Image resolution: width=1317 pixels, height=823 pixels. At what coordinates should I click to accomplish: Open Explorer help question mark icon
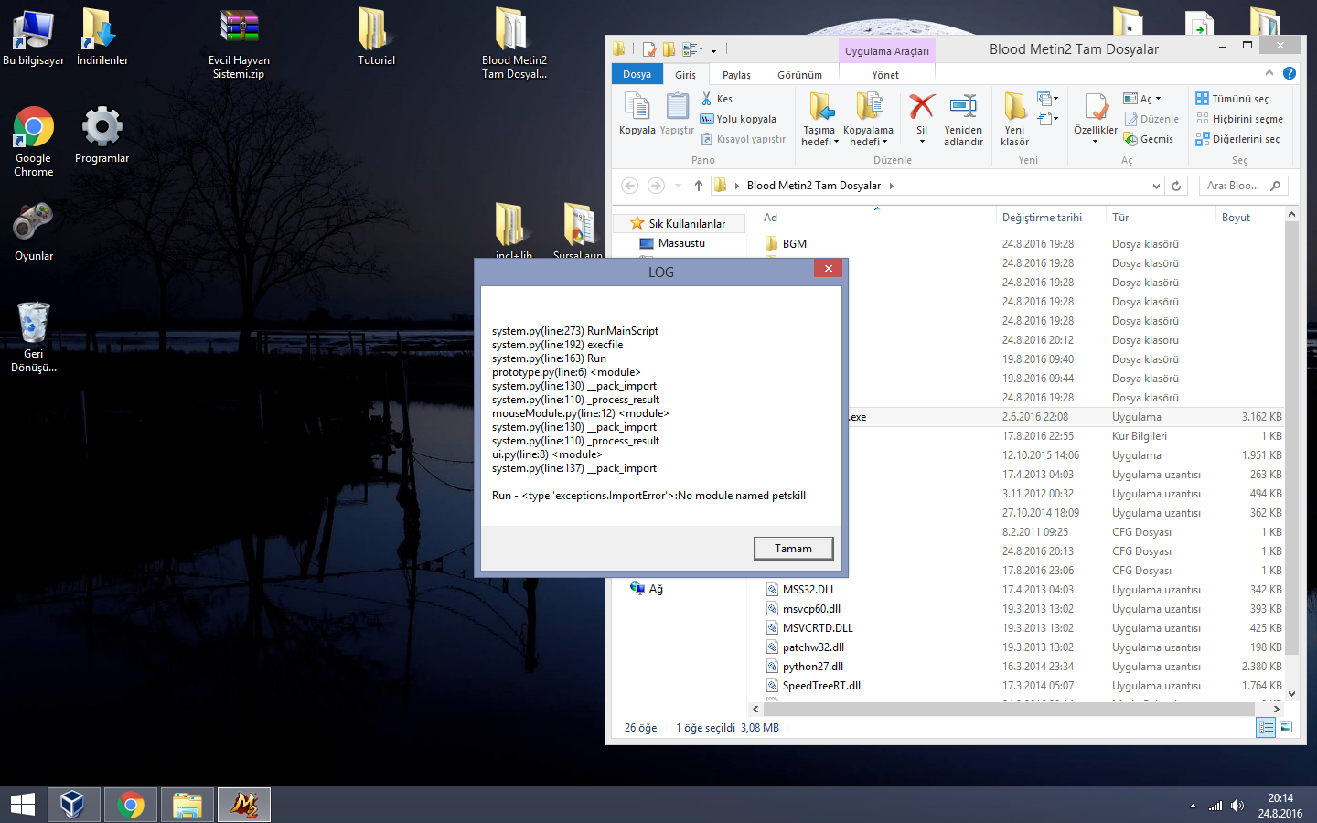coord(1290,73)
